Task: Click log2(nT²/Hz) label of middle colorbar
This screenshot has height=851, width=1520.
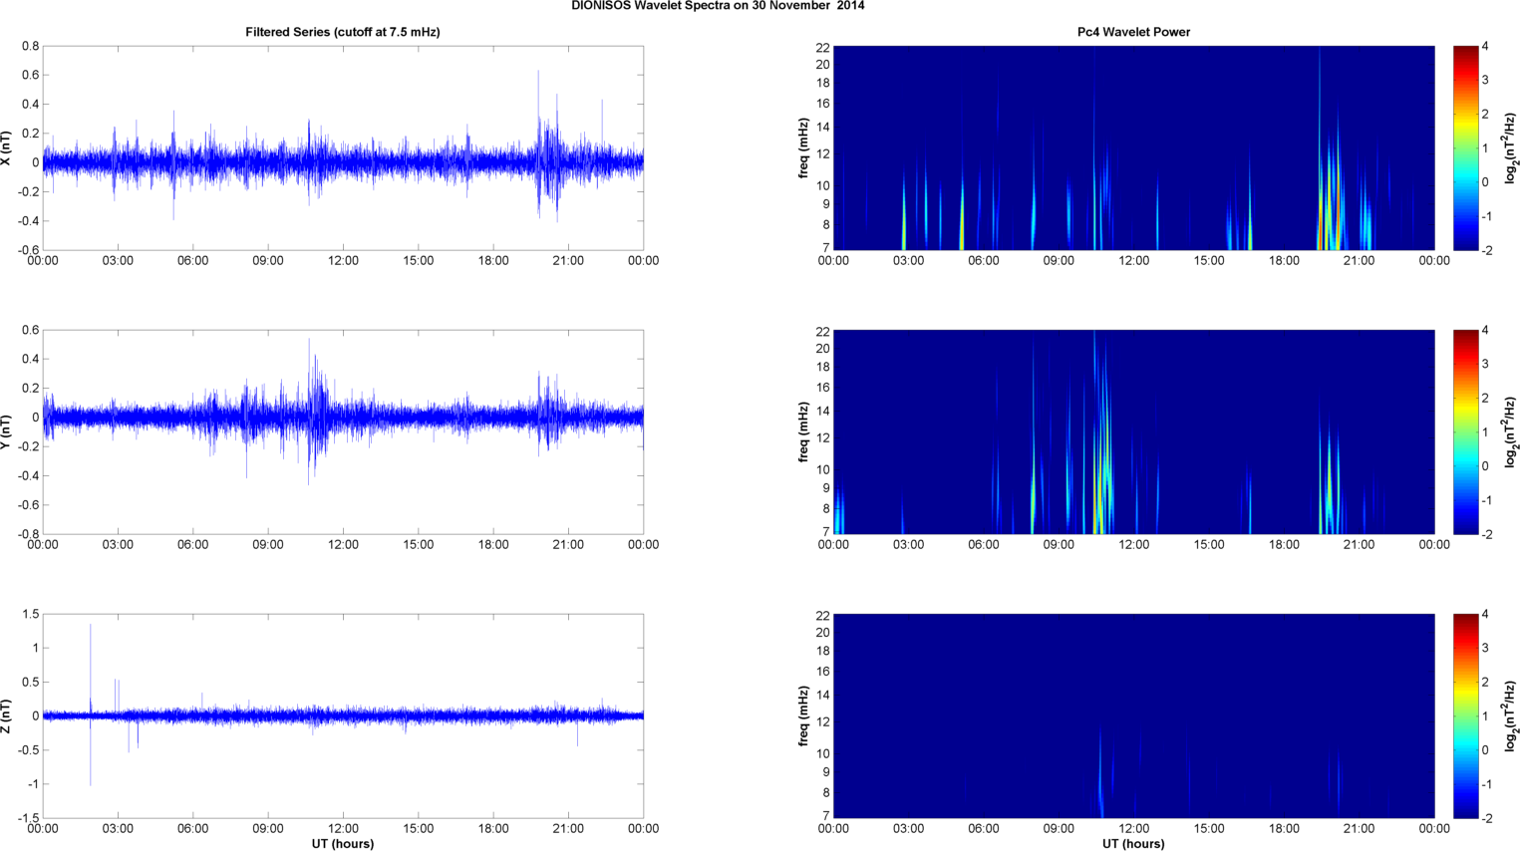Action: click(x=1511, y=431)
